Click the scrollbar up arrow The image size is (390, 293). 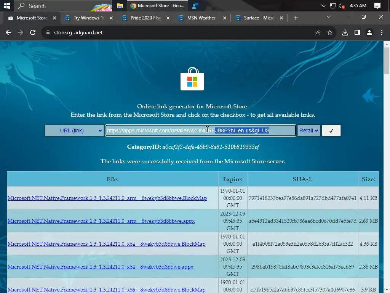pyautogui.click(x=387, y=44)
